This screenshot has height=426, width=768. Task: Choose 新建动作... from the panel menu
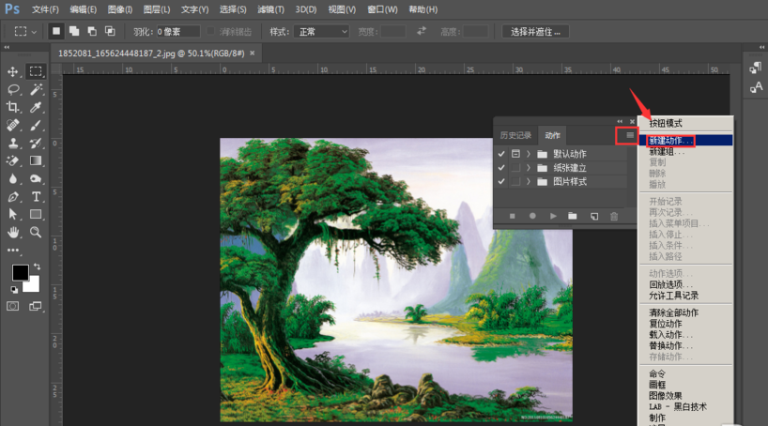[x=685, y=141]
